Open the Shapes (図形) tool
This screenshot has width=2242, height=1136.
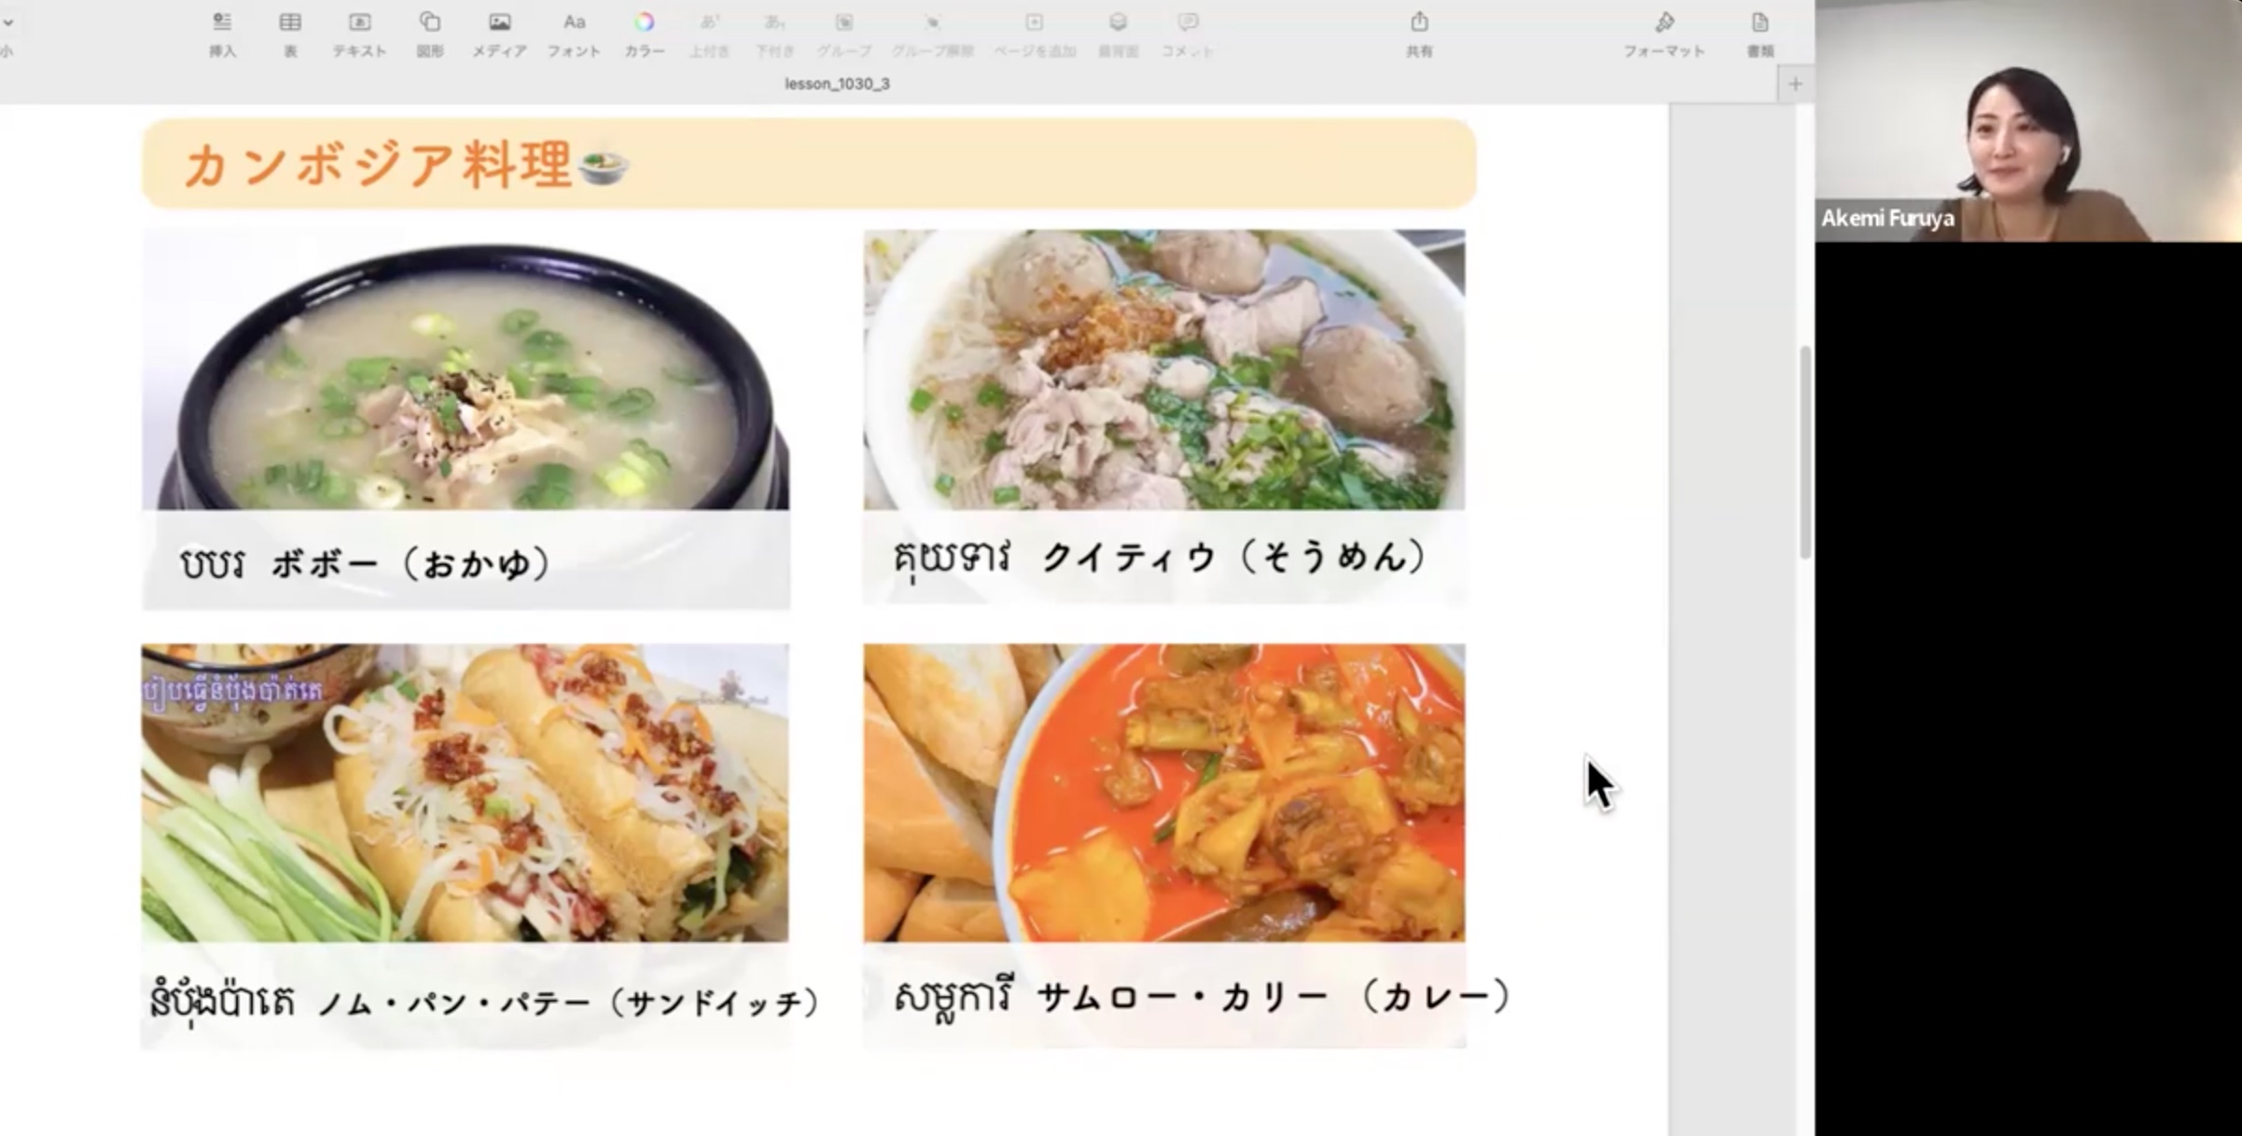click(429, 22)
